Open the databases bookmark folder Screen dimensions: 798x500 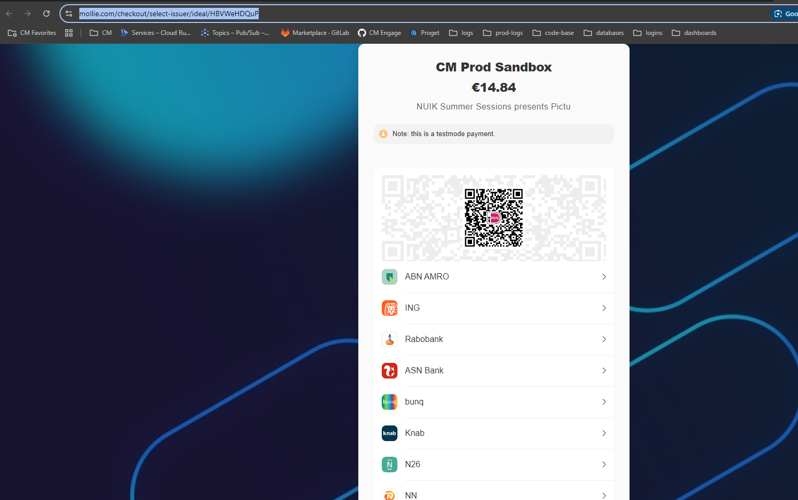(603, 33)
